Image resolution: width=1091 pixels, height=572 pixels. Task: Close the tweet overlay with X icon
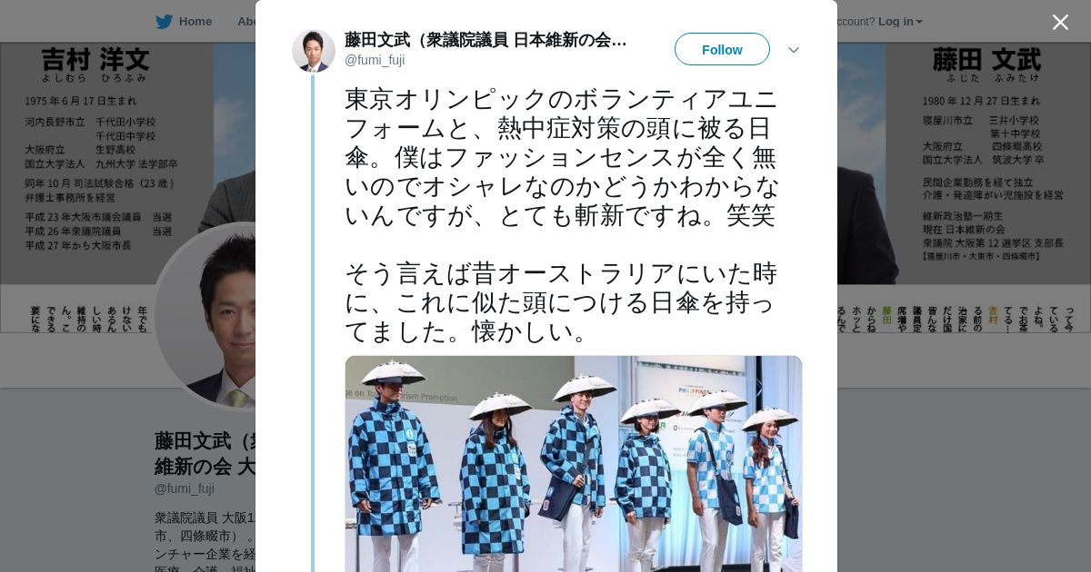click(1060, 22)
